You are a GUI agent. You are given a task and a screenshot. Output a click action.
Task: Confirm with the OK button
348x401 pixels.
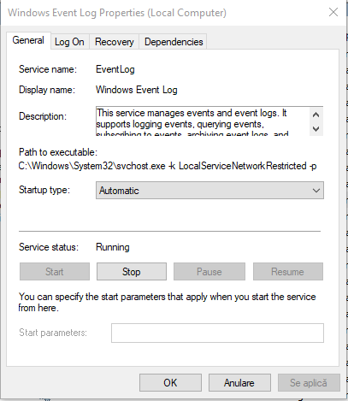click(x=170, y=383)
